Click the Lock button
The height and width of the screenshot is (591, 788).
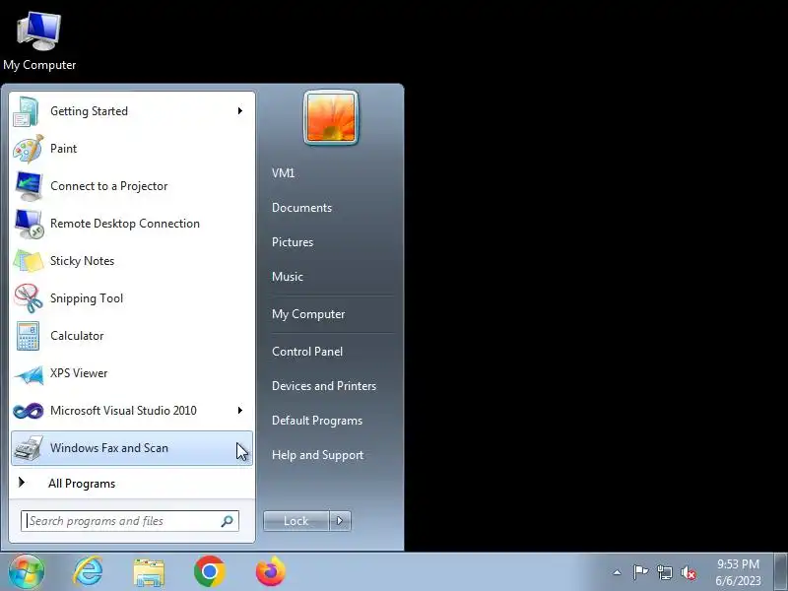coord(296,521)
